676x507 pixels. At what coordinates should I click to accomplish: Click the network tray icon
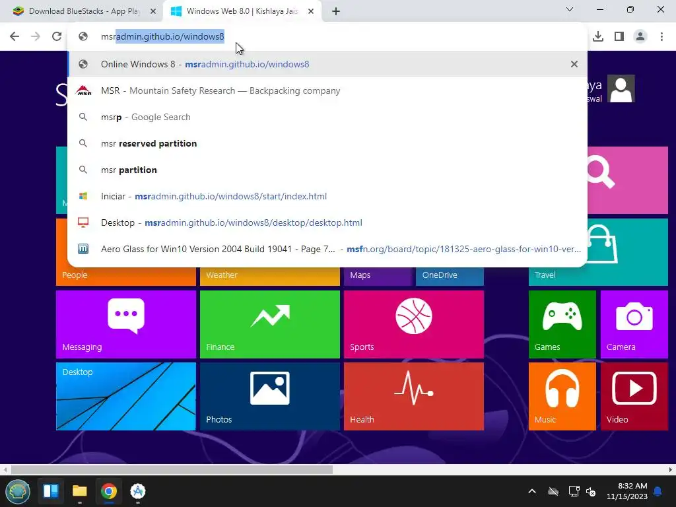574,491
